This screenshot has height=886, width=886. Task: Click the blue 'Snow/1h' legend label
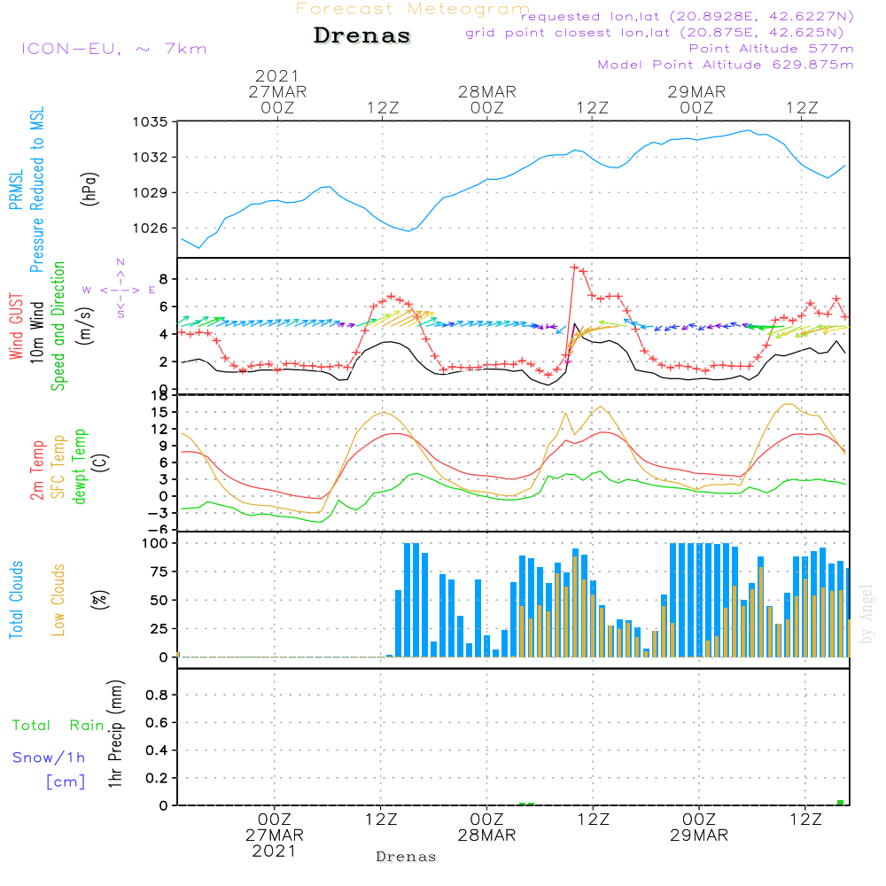pos(49,758)
